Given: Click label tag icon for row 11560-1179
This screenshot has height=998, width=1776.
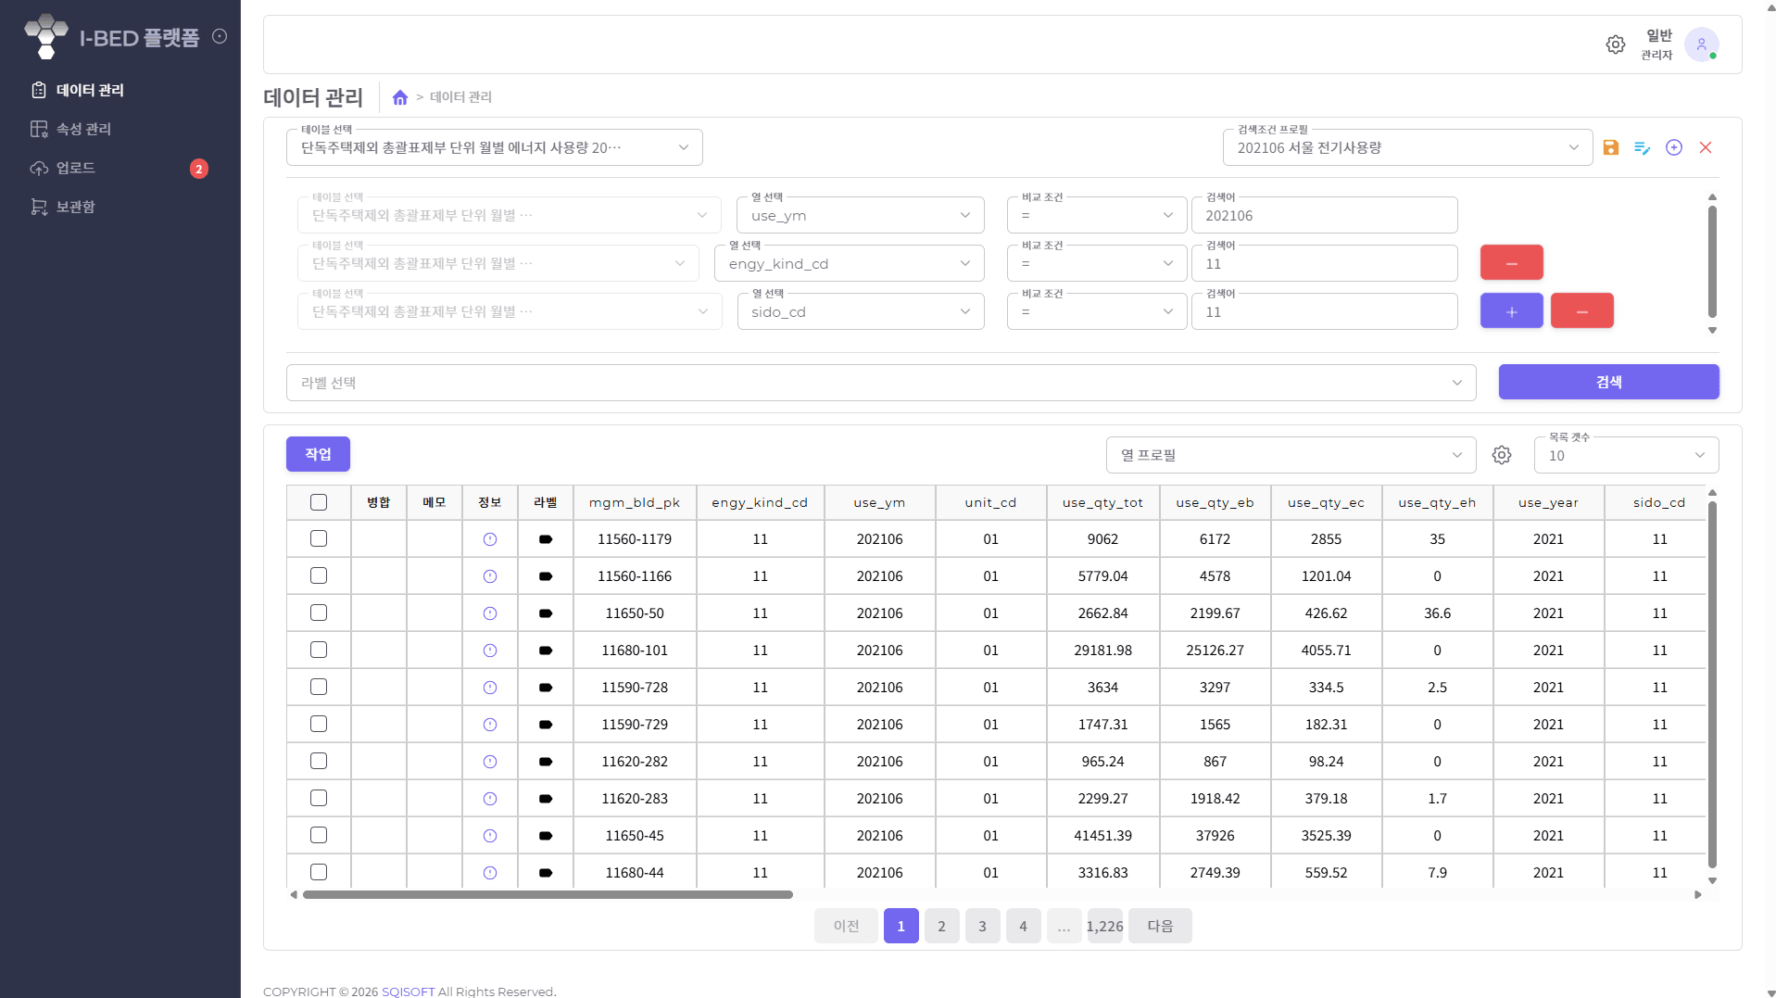Looking at the screenshot, I should (546, 539).
